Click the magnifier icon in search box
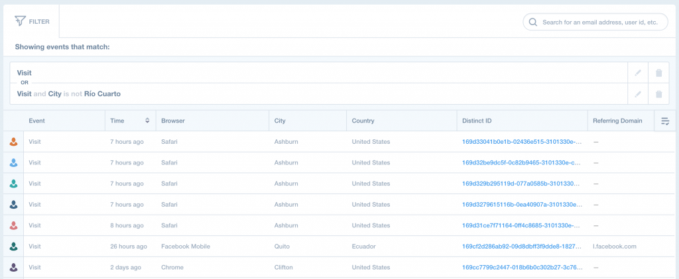The image size is (679, 279). [533, 22]
